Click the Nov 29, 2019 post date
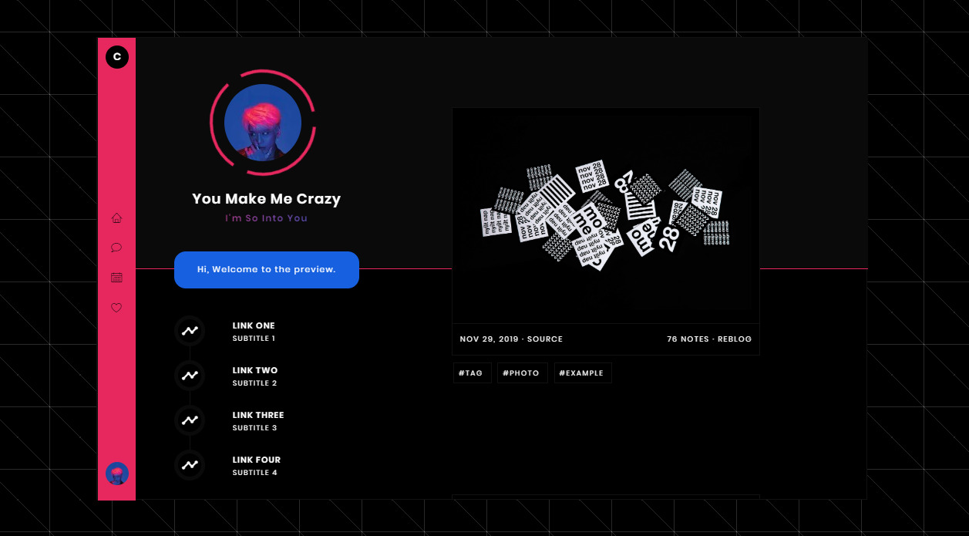The image size is (969, 536). [x=489, y=339]
